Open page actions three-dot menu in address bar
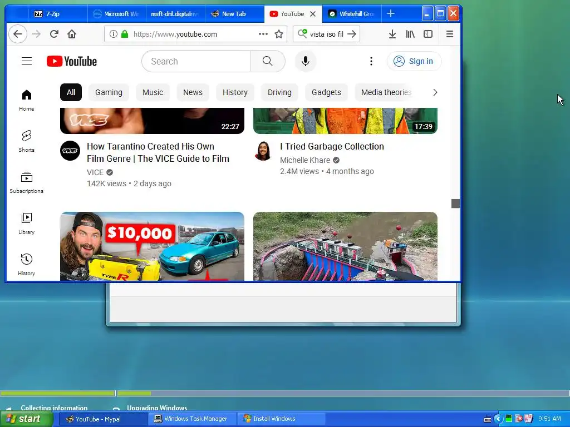This screenshot has width=570, height=427. (263, 34)
